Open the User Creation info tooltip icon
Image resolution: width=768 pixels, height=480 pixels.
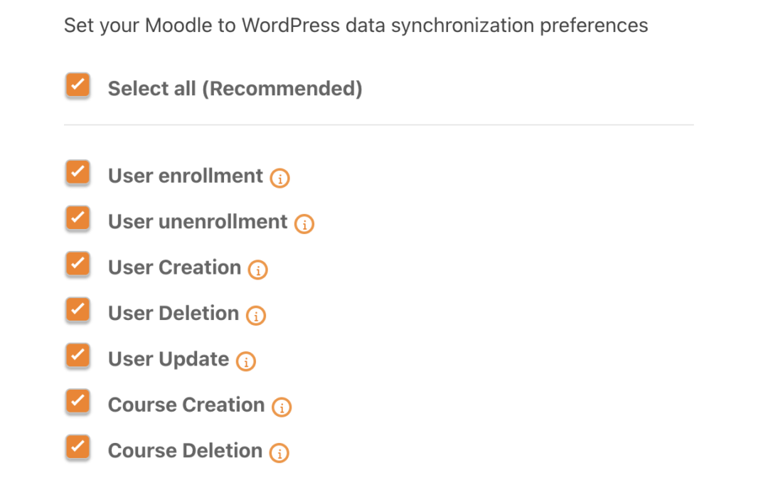[x=258, y=270]
